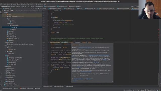Select webpack.config.js file
Image resolution: width=161 pixels, height=91 pixels.
click(x=13, y=39)
